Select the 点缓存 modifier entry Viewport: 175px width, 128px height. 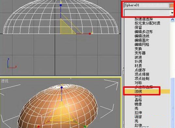tap(140, 70)
